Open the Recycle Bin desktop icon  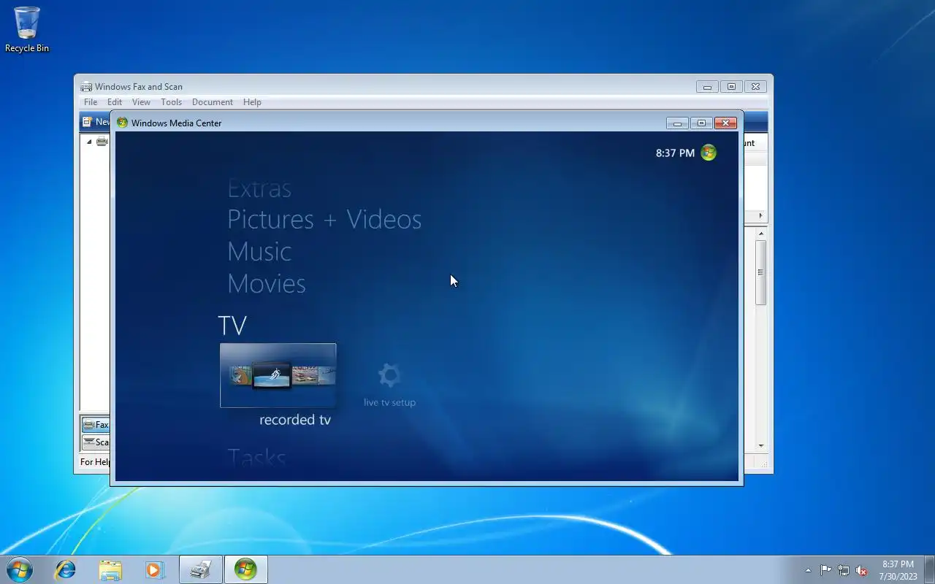(x=27, y=30)
